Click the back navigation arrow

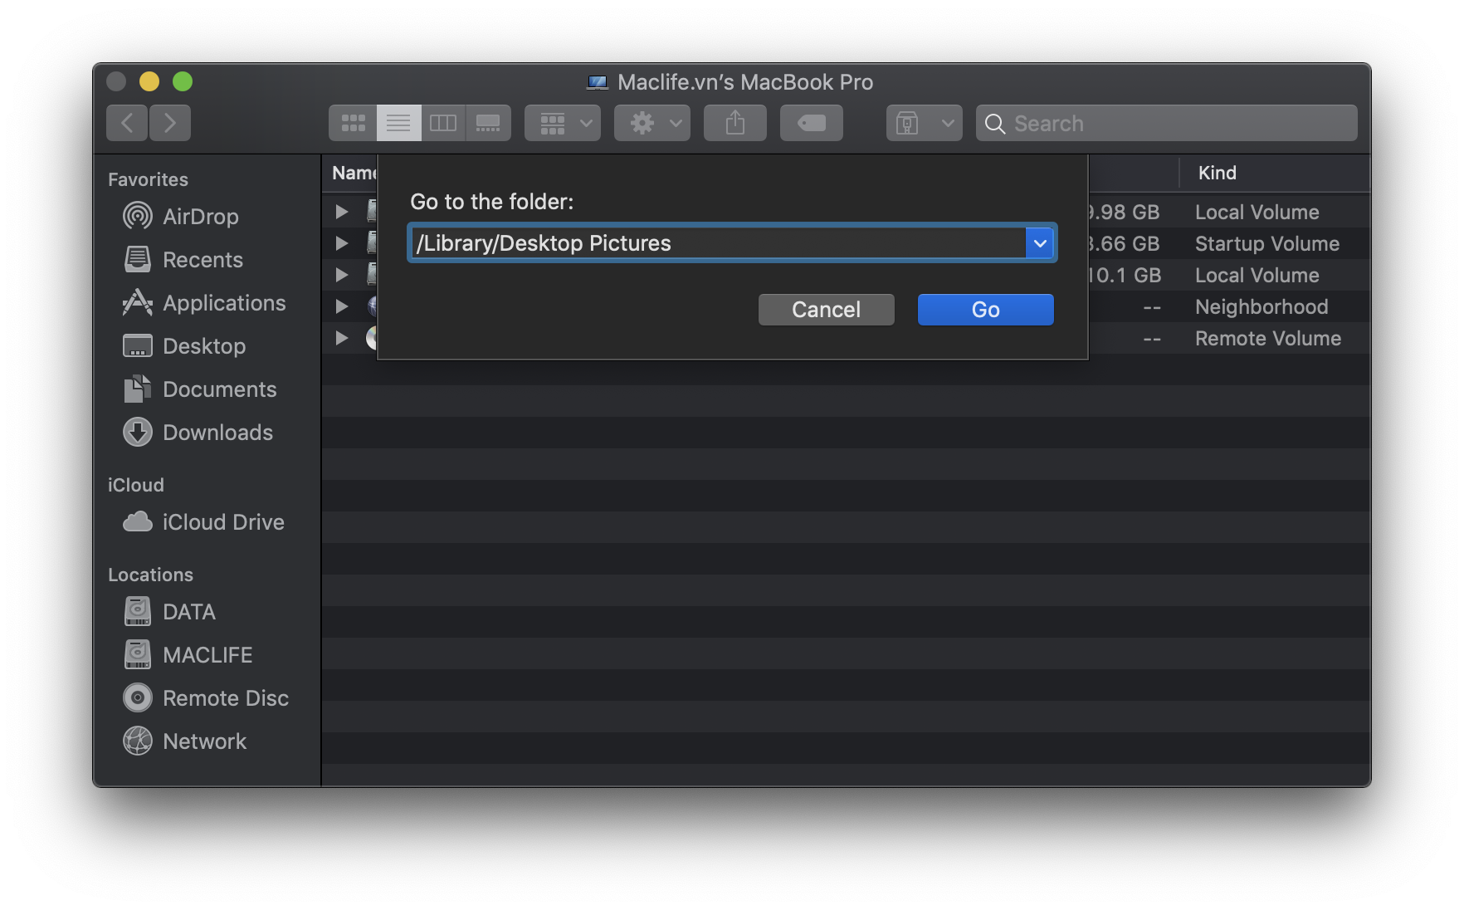(127, 123)
